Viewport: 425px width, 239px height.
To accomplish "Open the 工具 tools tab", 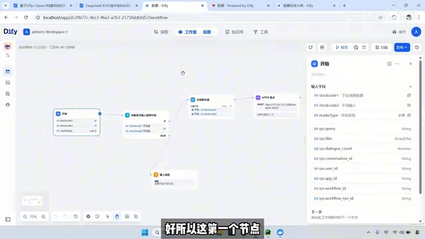I will (x=260, y=32).
